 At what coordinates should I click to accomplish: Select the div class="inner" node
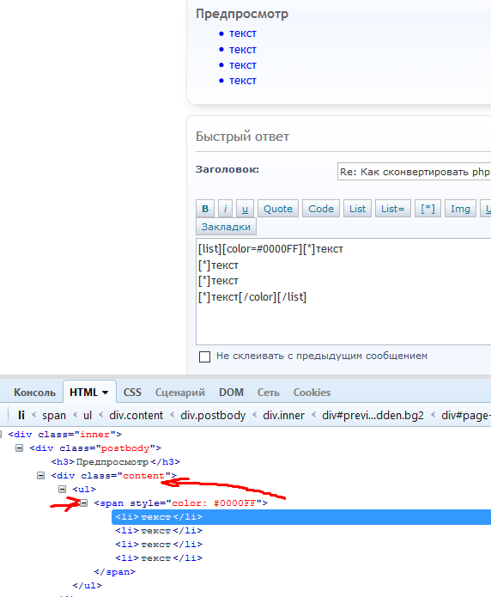point(64,435)
